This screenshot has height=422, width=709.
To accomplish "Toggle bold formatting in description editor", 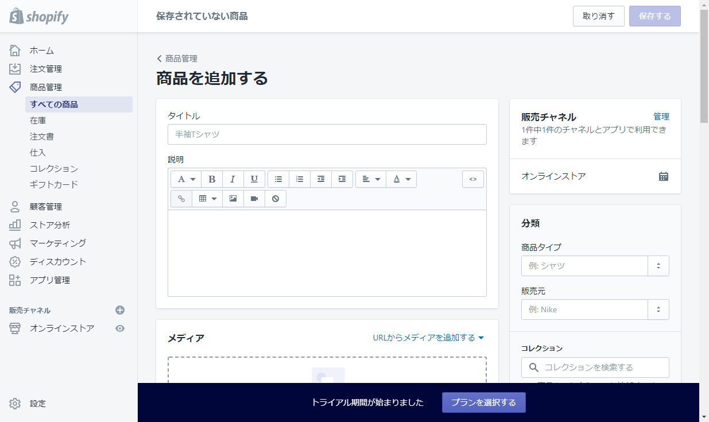I will [212, 179].
